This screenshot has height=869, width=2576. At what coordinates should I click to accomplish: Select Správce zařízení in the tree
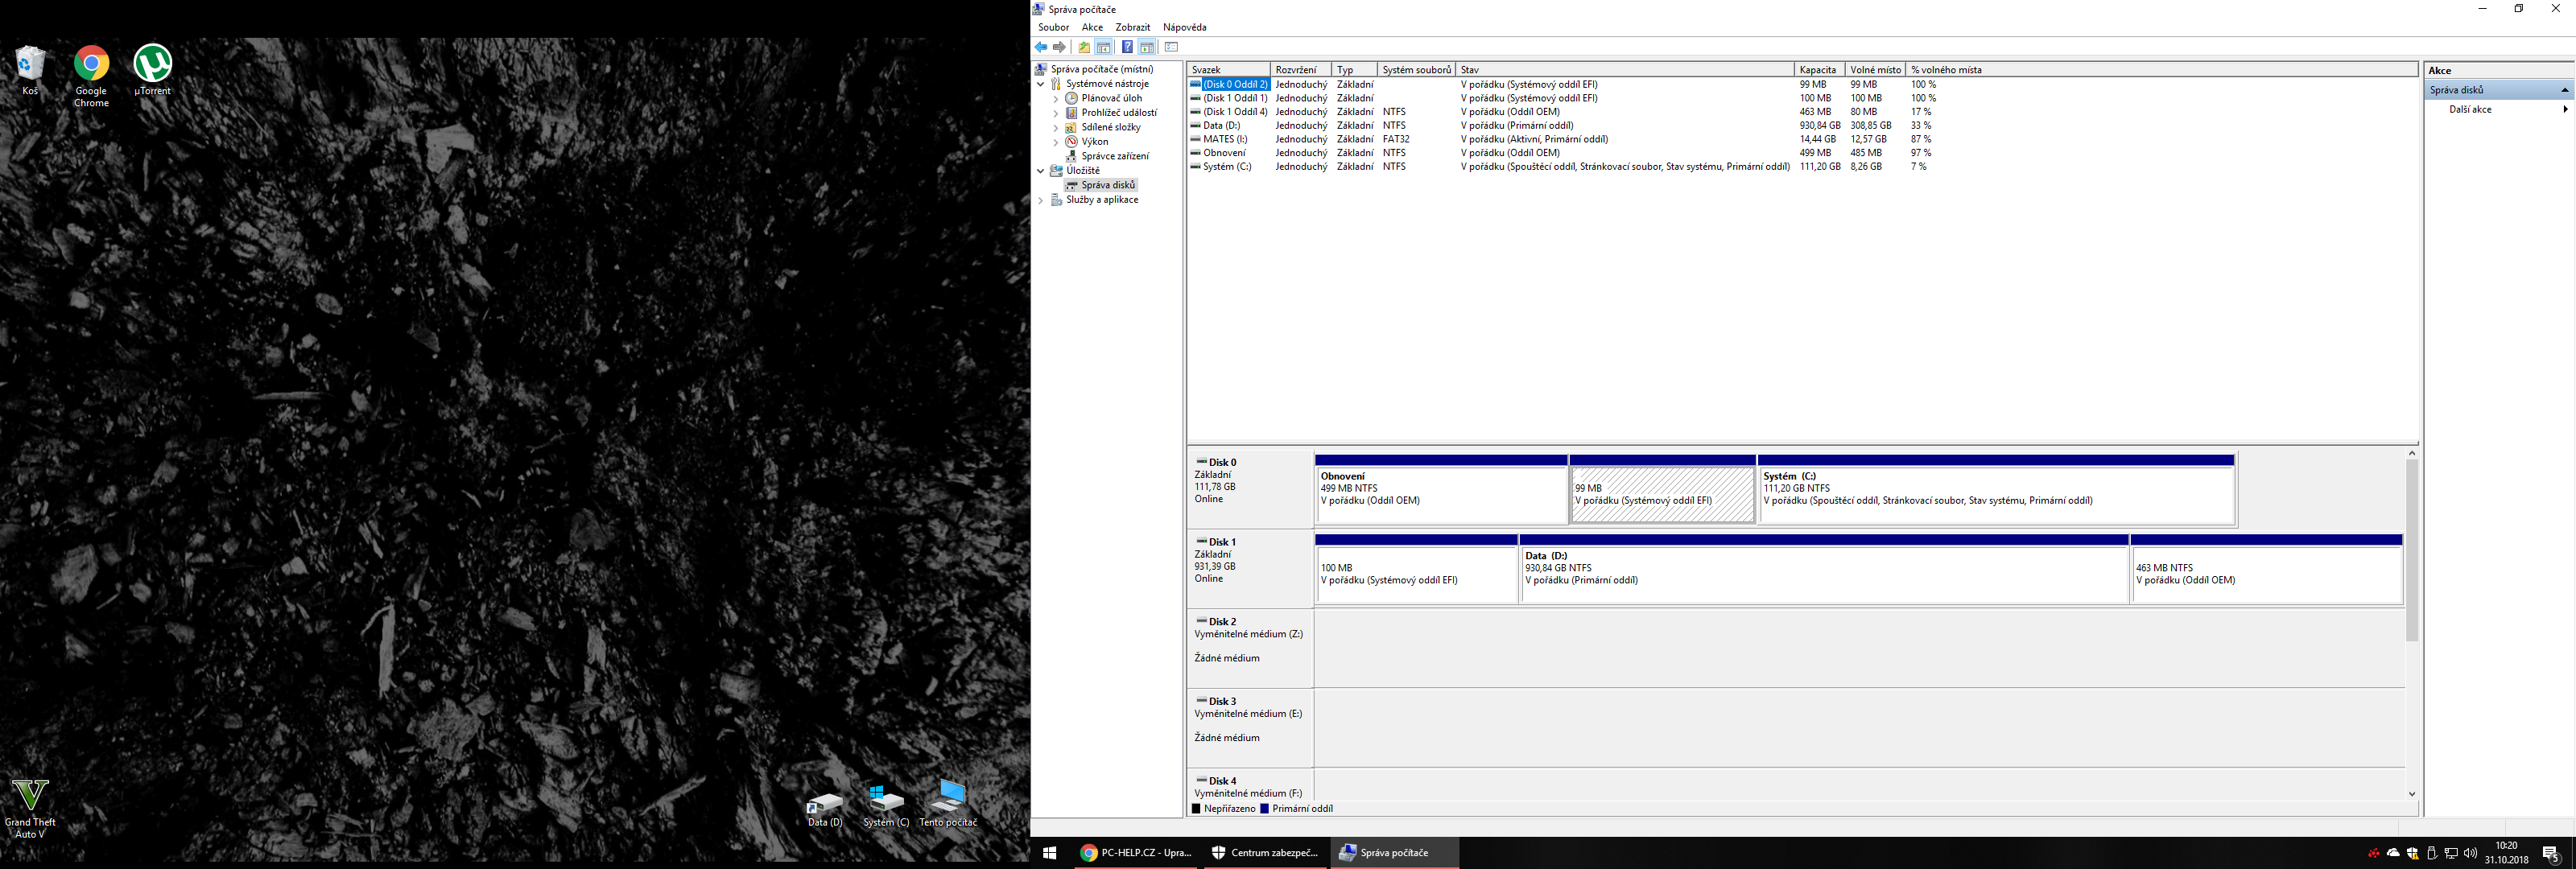point(1114,156)
